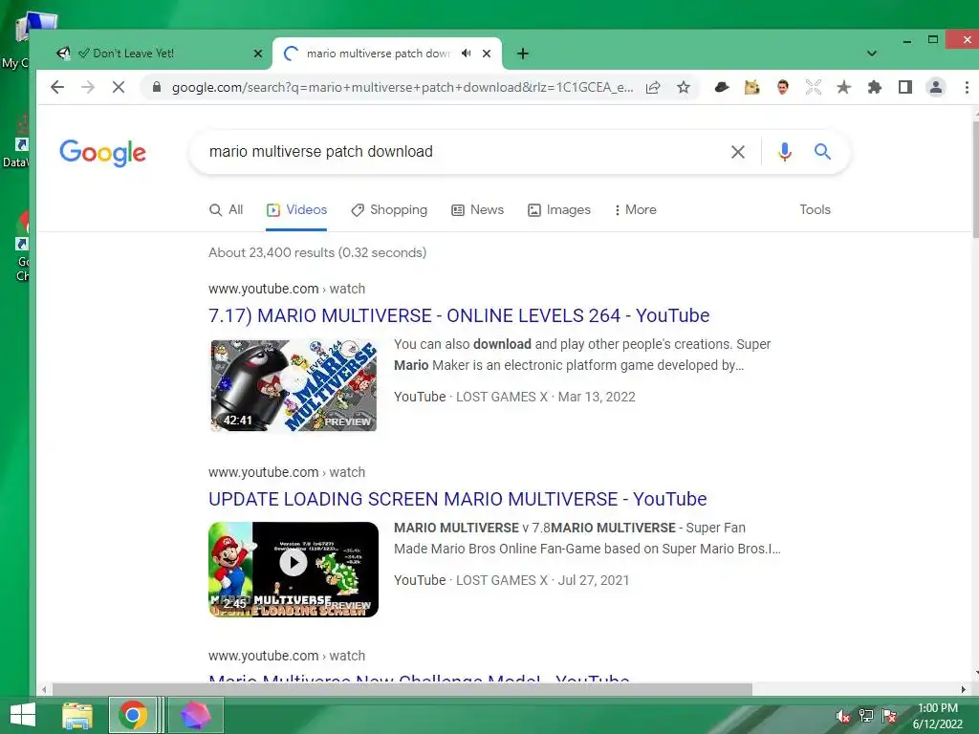Open the hat-shaped extension icon
This screenshot has width=979, height=734.
(x=722, y=87)
